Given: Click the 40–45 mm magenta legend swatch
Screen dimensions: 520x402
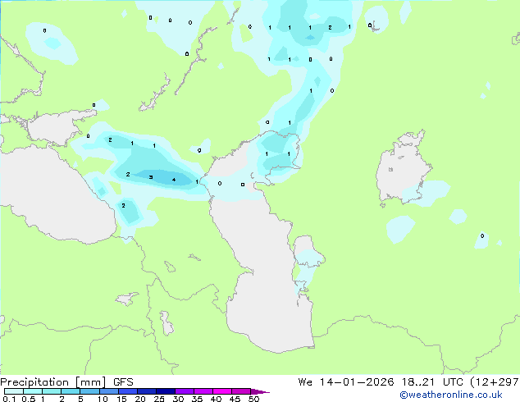Looking at the screenshot, I should (x=222, y=391).
